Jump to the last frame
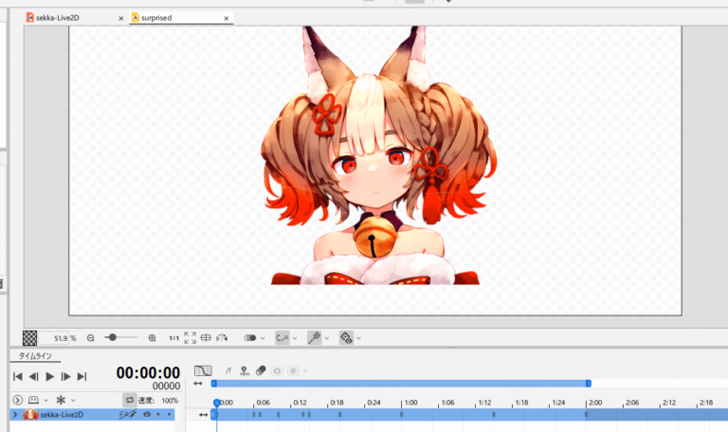 [x=82, y=376]
